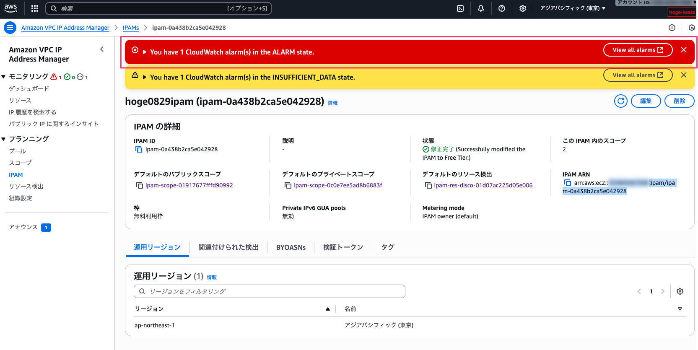The width and height of the screenshot is (698, 350).
Task: Select IPAM in the sidebar
Action: tap(16, 175)
